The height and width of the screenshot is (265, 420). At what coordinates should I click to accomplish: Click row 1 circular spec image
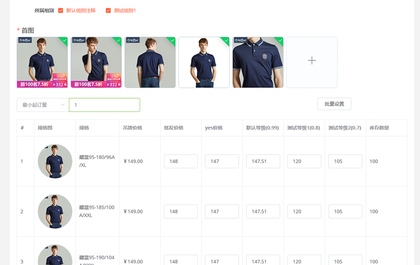(55, 161)
